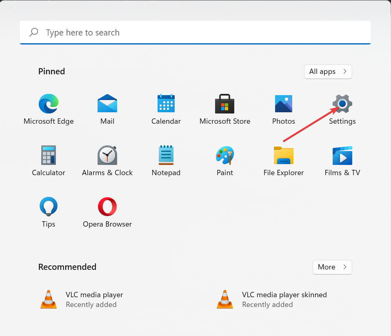Image resolution: width=391 pixels, height=336 pixels.
Task: Click the More button in Recommended
Action: pos(332,267)
